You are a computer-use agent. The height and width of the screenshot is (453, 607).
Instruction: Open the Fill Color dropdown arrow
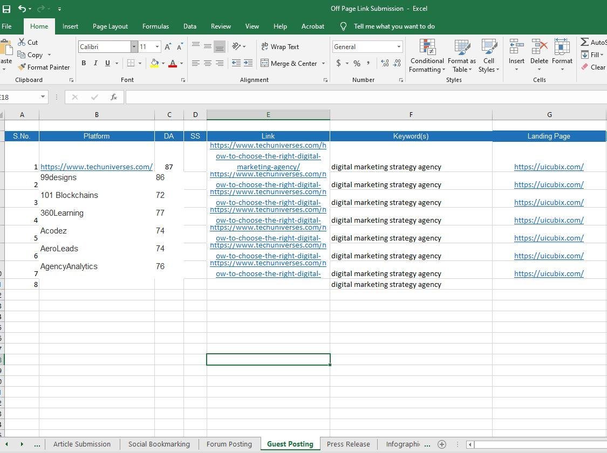pos(163,63)
